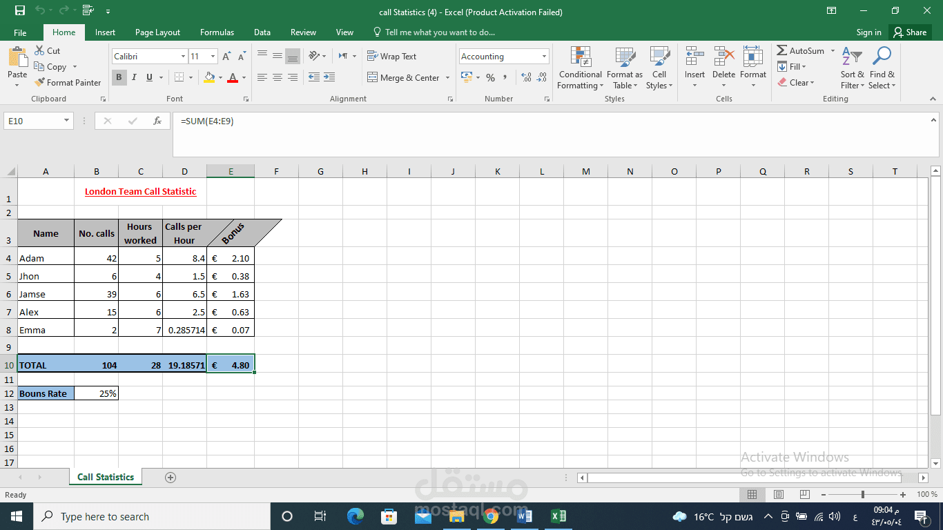Click the Save icon in quick access toolbar

[20, 11]
